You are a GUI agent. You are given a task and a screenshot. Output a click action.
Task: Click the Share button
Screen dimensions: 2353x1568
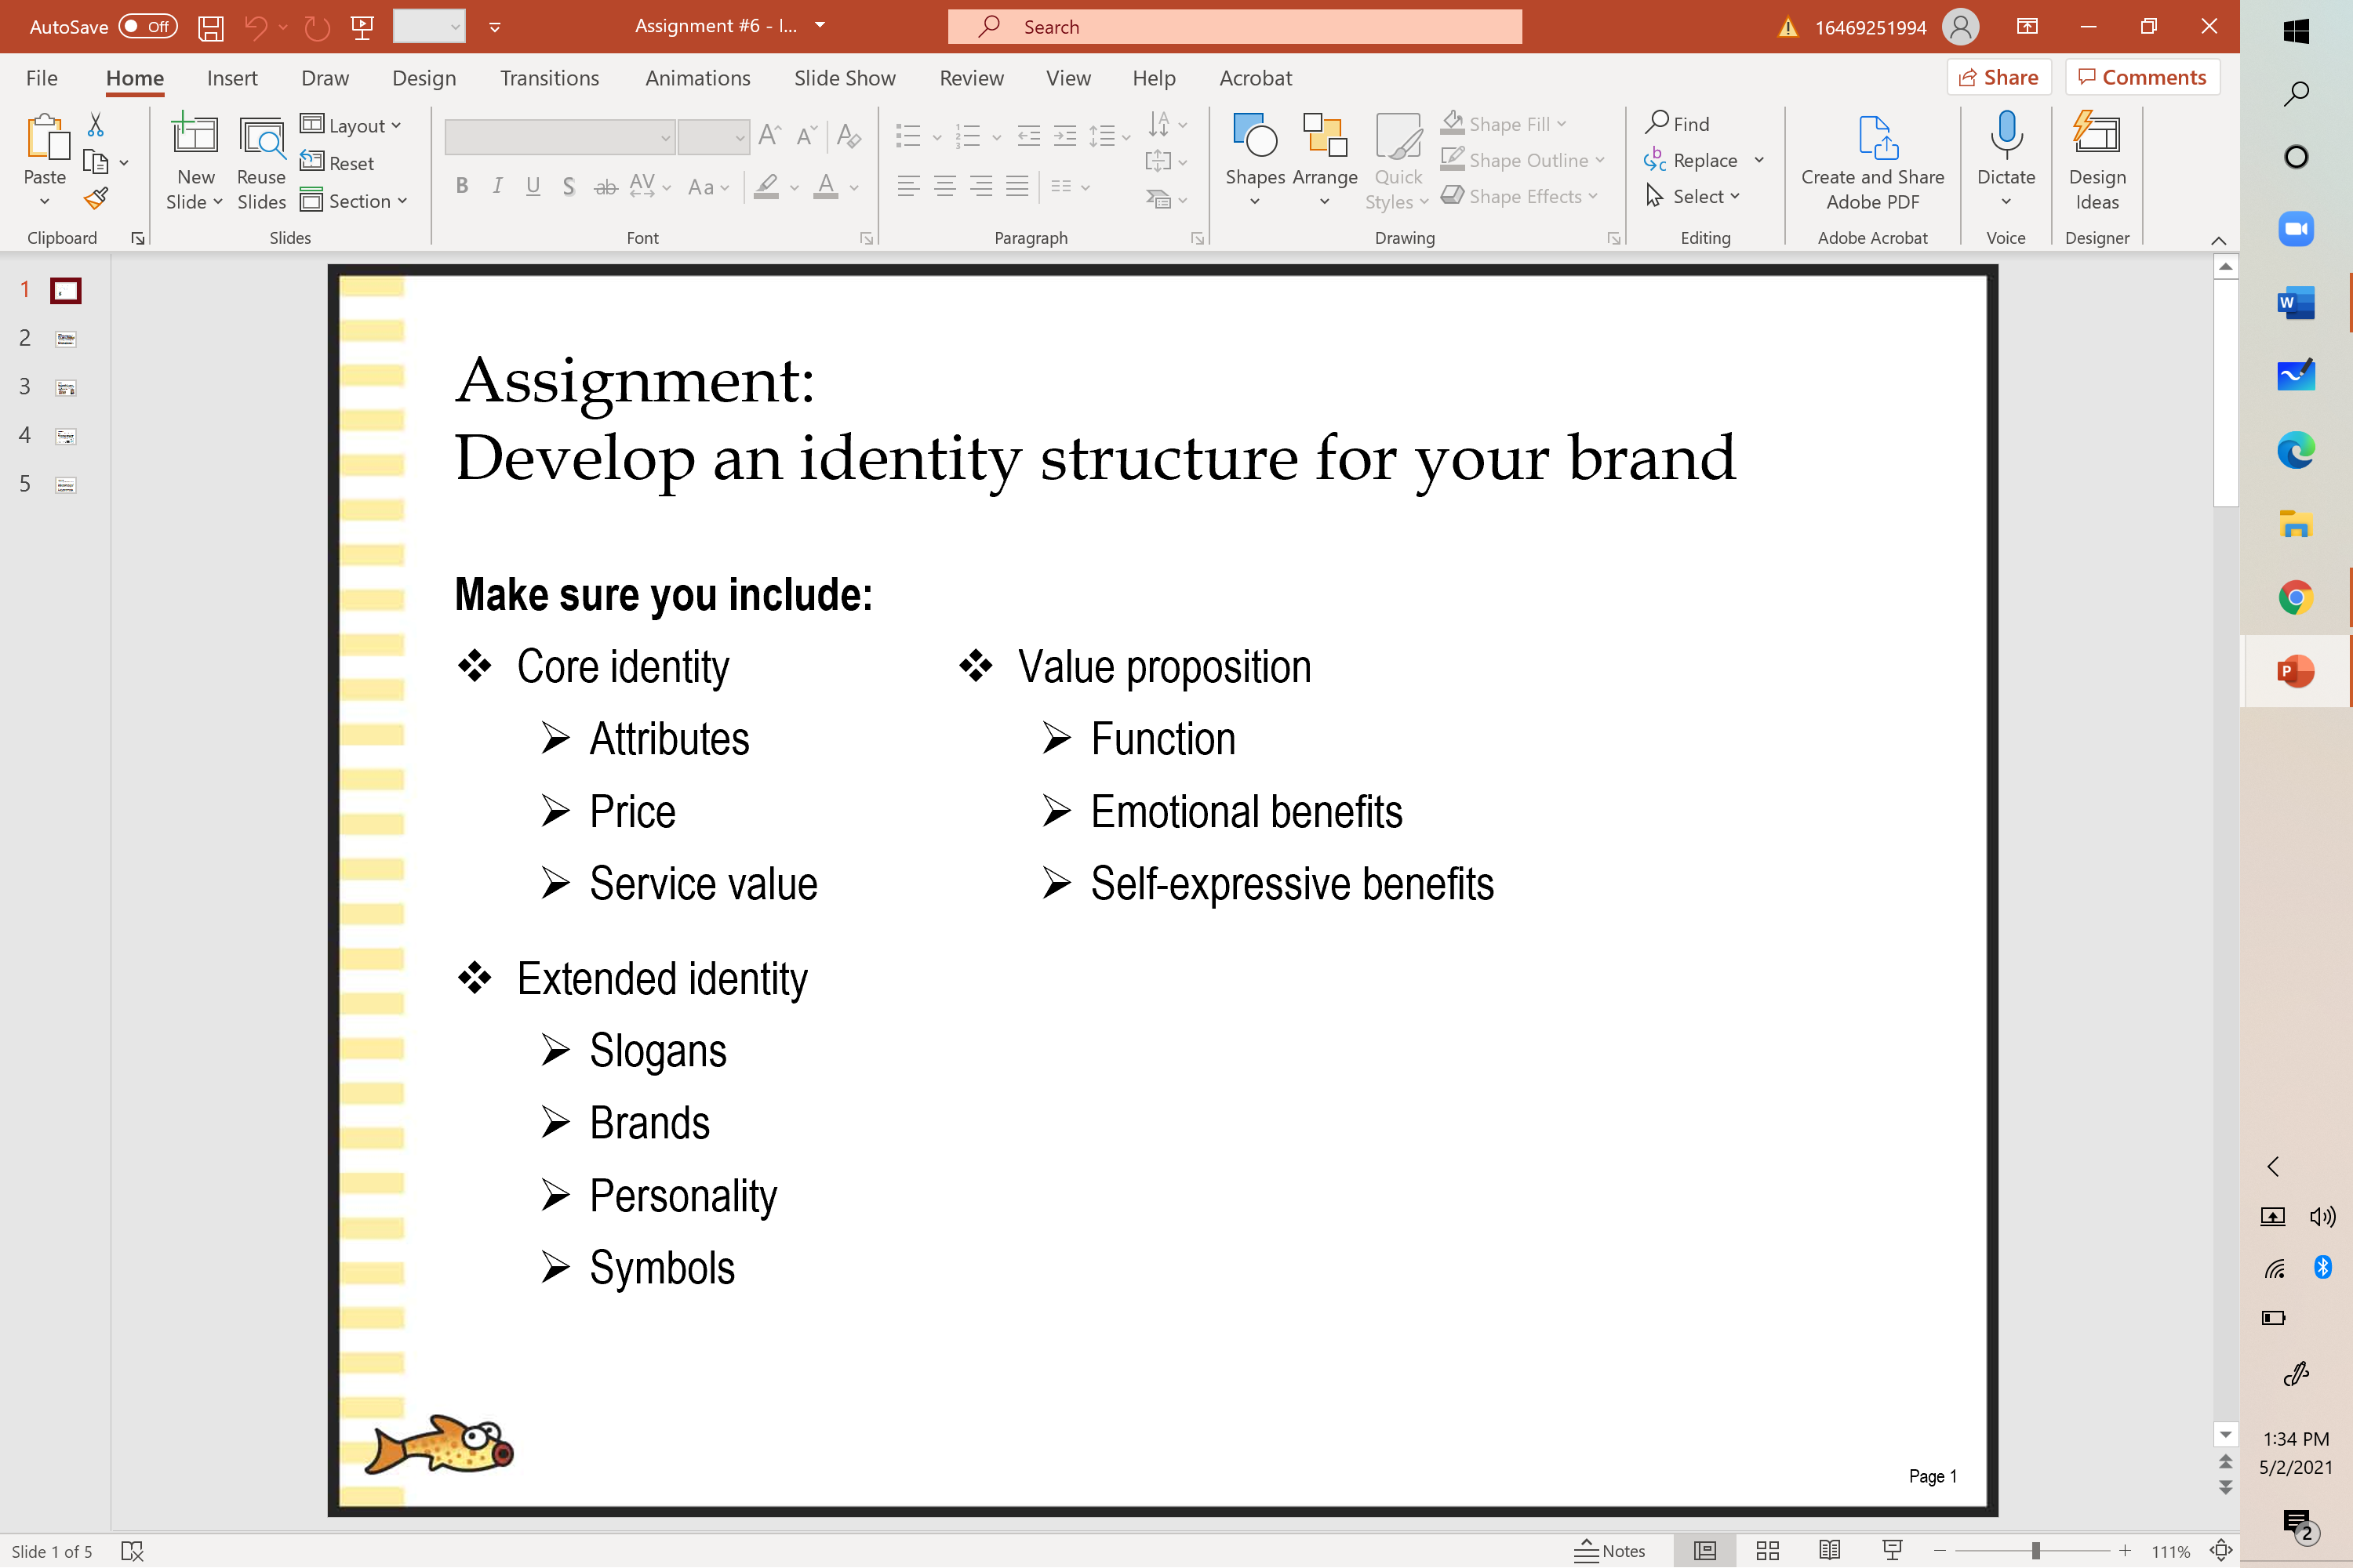[1998, 77]
